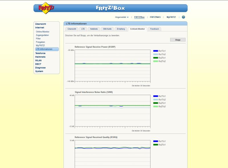Viewport: 228px width, 168px height.
Task: Switch to the LTE tab
Action: click(83, 29)
